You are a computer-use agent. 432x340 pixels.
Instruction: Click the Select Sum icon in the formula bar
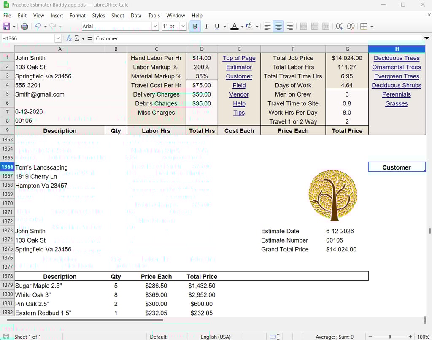77,38
